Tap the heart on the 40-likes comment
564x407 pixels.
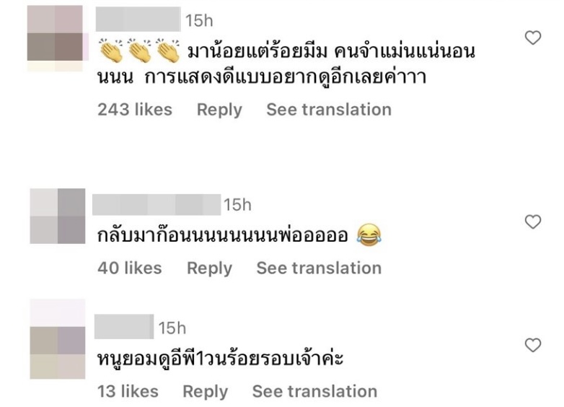533,222
